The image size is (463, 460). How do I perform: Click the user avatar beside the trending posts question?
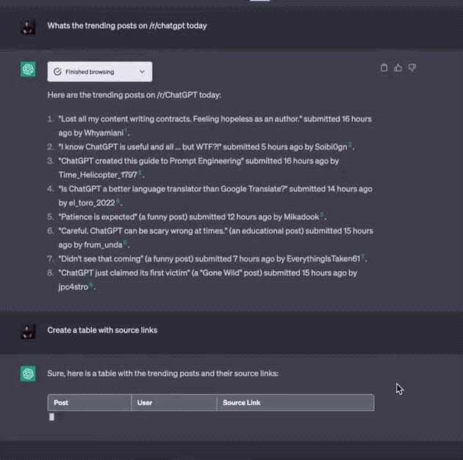tap(28, 27)
